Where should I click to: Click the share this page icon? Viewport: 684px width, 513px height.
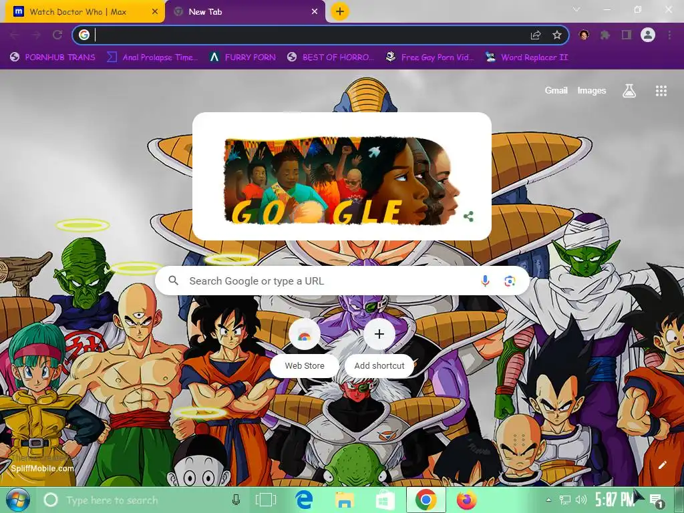coord(536,35)
